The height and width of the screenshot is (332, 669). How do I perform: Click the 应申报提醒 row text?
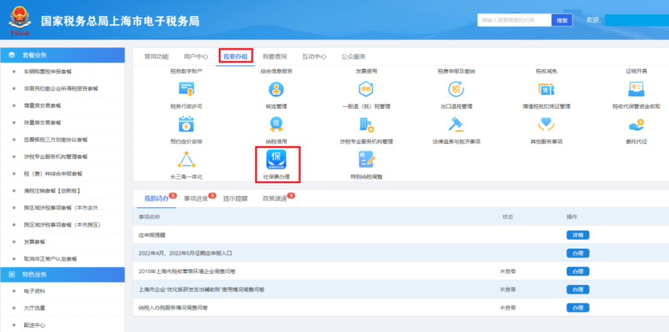point(152,235)
